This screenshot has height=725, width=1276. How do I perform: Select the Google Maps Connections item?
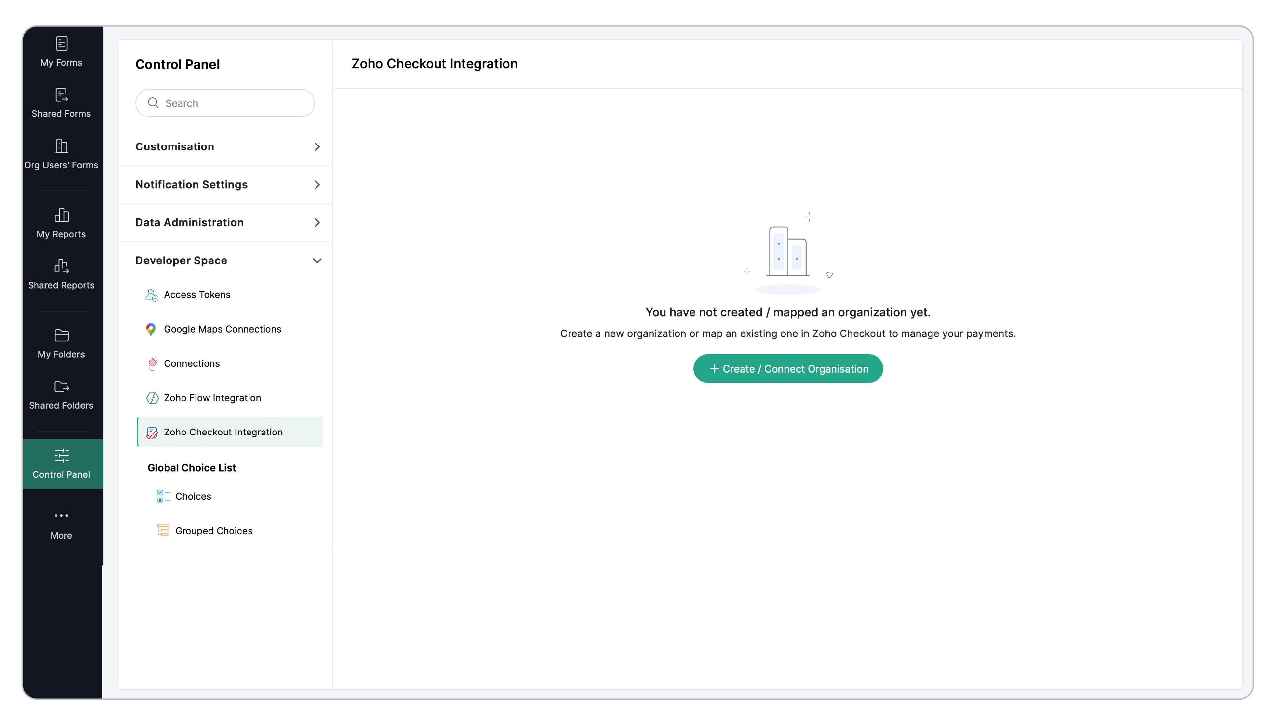click(222, 329)
